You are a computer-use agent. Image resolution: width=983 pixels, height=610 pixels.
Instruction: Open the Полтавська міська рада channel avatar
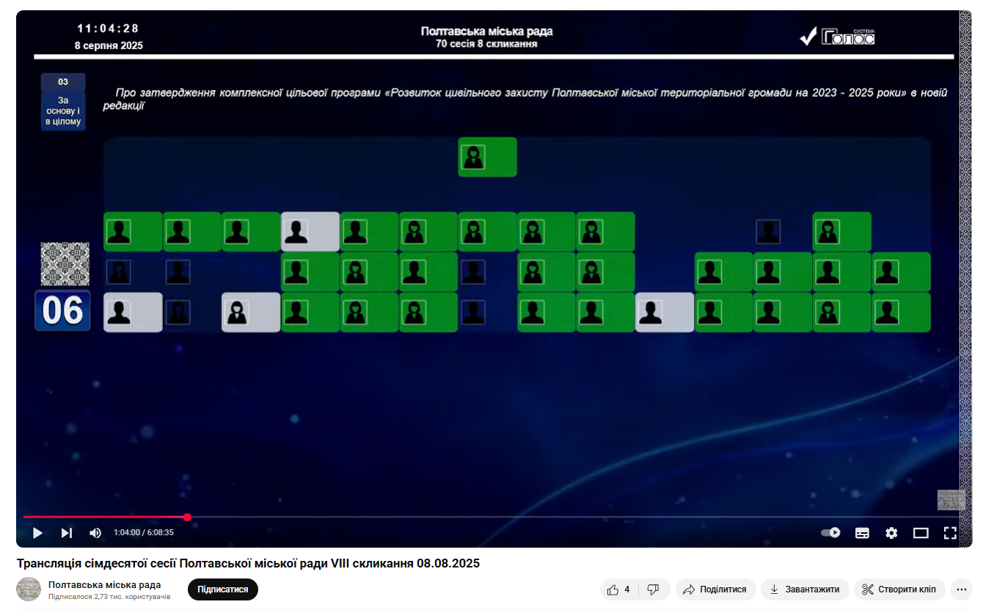pyautogui.click(x=29, y=589)
